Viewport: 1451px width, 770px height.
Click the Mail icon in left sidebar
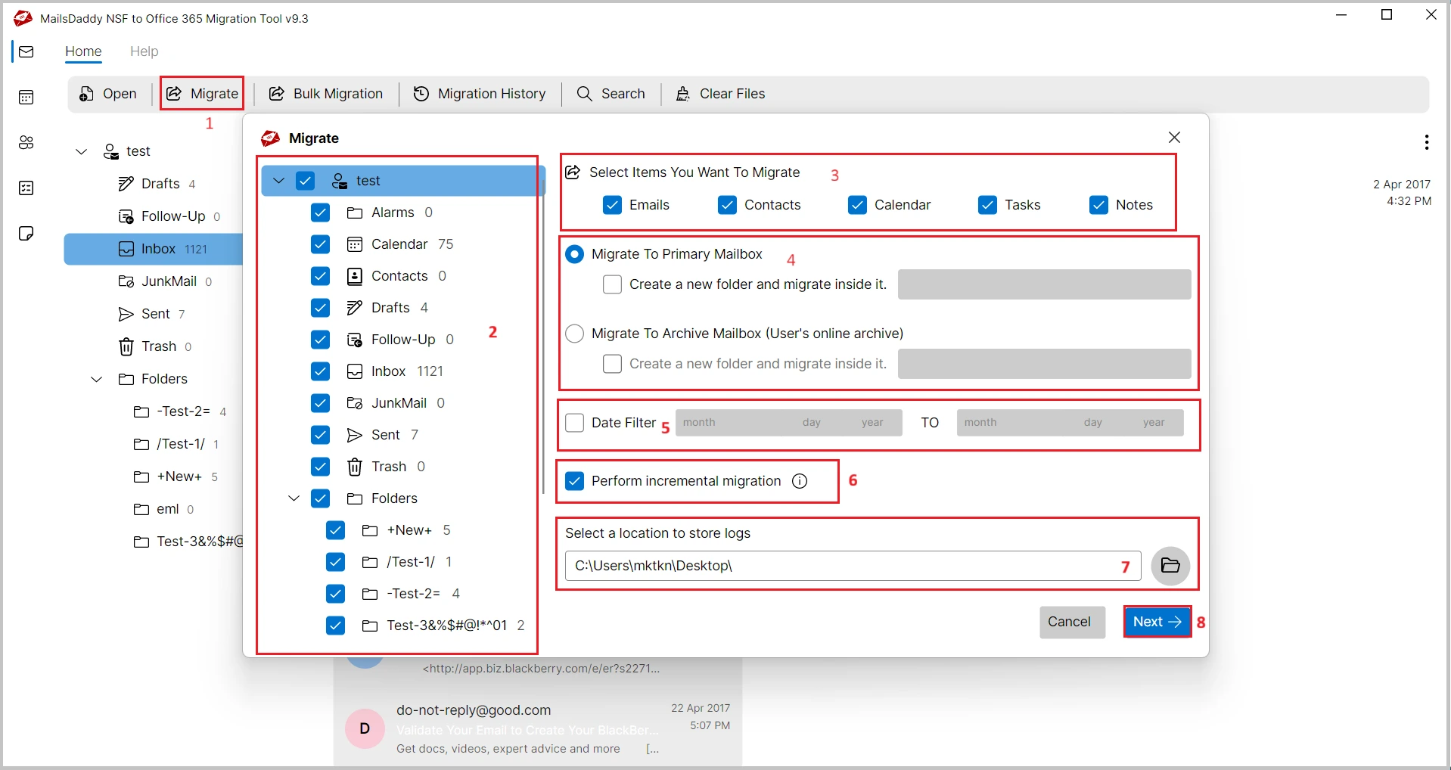coord(26,52)
